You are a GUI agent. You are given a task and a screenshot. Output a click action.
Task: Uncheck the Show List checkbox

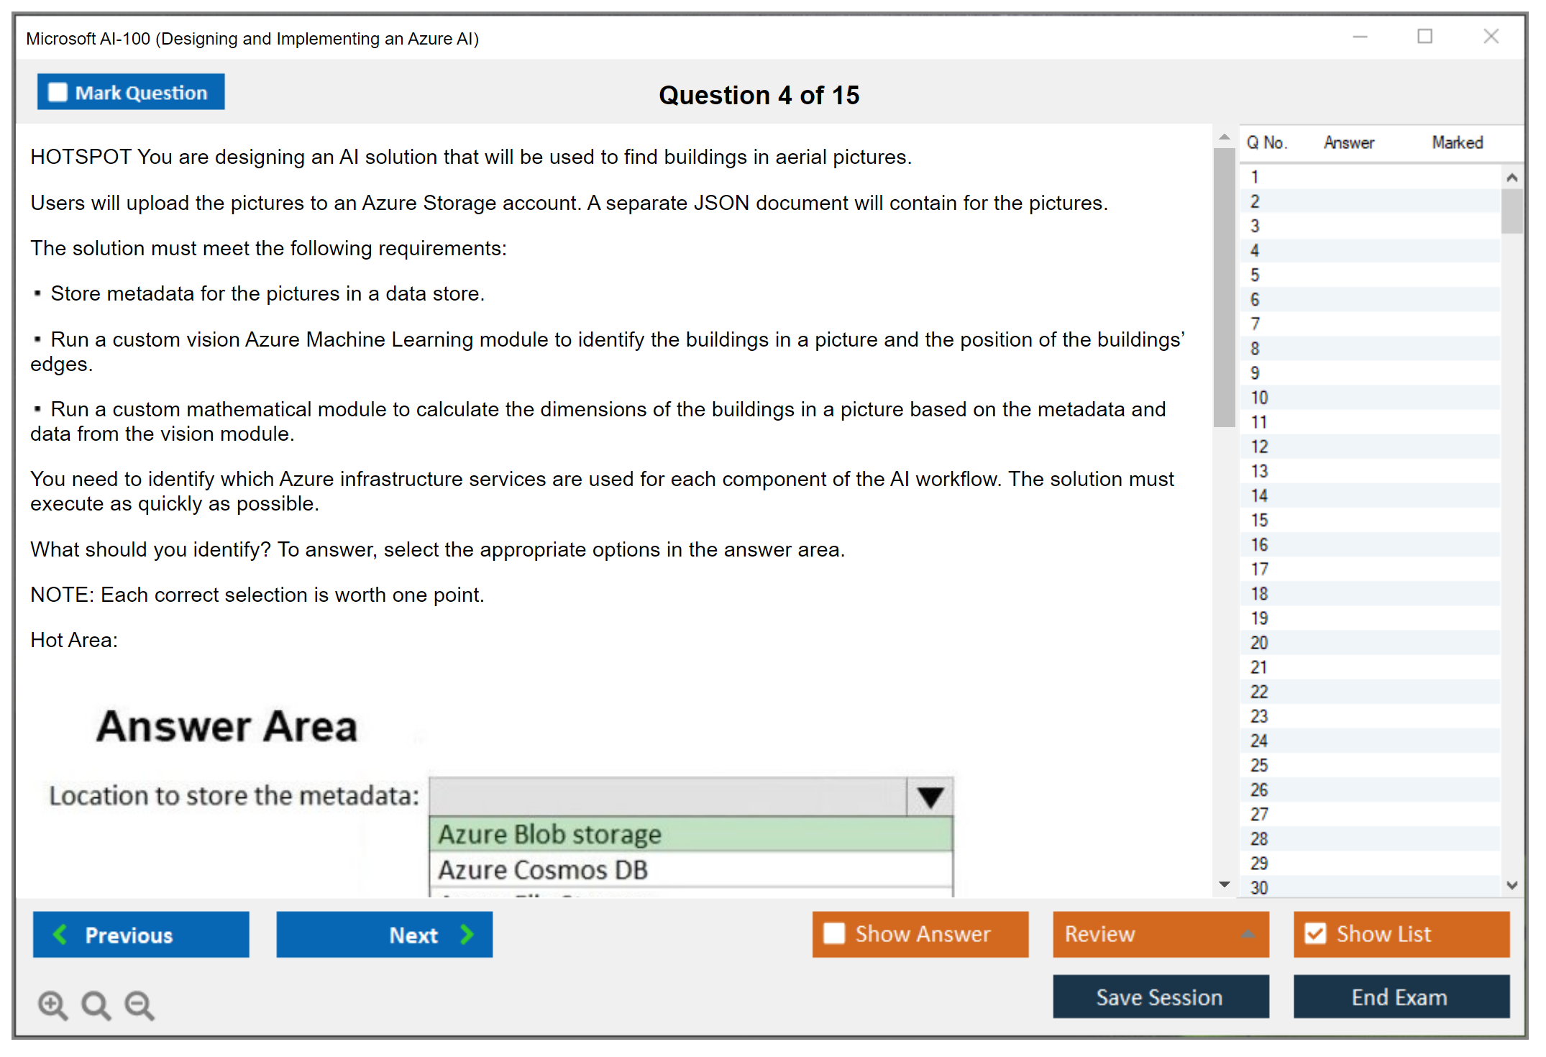(x=1315, y=933)
